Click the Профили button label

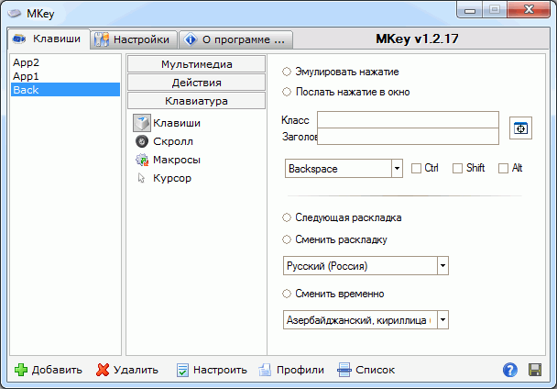[300, 370]
